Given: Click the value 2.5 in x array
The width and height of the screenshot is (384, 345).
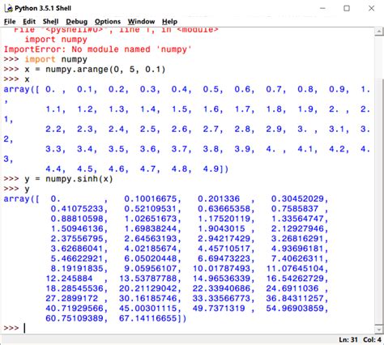Looking at the screenshot, I should pyautogui.click(x=147, y=129).
